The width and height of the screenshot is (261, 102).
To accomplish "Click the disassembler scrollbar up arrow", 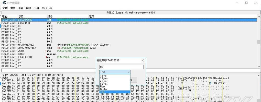I will point(258,16).
